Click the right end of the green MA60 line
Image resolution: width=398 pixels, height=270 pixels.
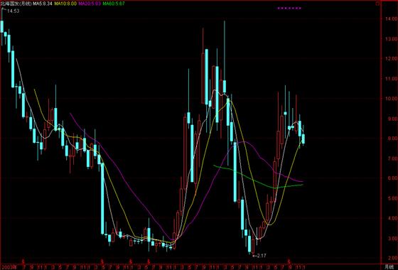(x=302, y=185)
